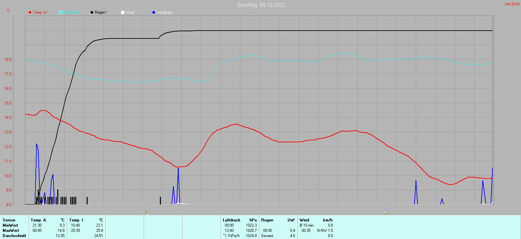
Task: Click the °C axis unit label
Action: [8, 11]
